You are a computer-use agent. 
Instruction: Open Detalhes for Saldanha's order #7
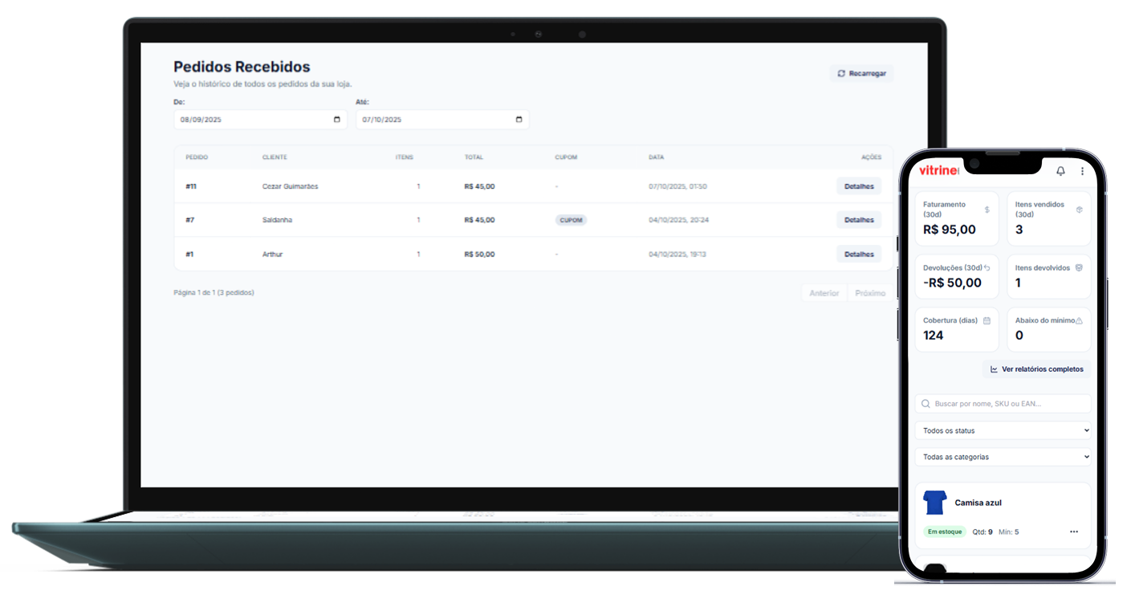click(858, 220)
